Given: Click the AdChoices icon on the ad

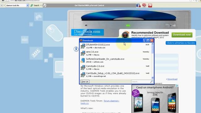Looking at the screenshot, I should (x=177, y=86).
